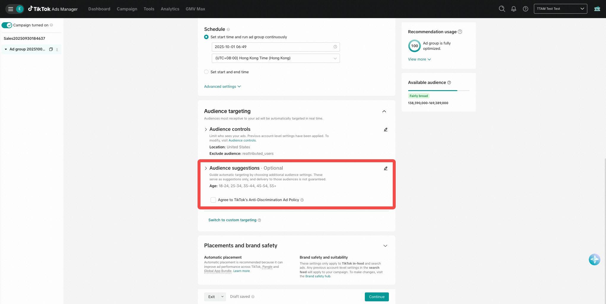Expand Advanced settings under Schedule
606x304 pixels.
[222, 87]
